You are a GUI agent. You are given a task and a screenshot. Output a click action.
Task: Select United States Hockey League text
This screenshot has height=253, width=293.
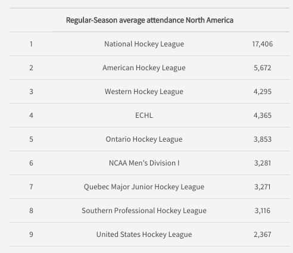pos(144,235)
